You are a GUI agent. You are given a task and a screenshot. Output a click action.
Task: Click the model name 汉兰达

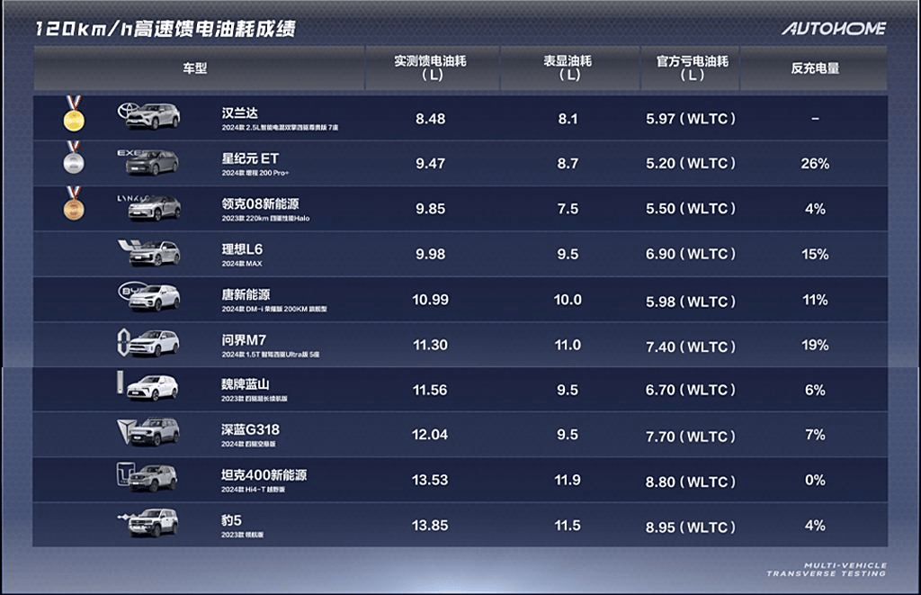[x=239, y=113]
